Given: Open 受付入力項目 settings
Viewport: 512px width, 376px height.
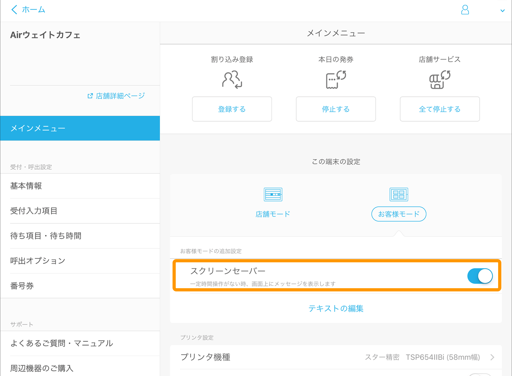Looking at the screenshot, I should [80, 211].
